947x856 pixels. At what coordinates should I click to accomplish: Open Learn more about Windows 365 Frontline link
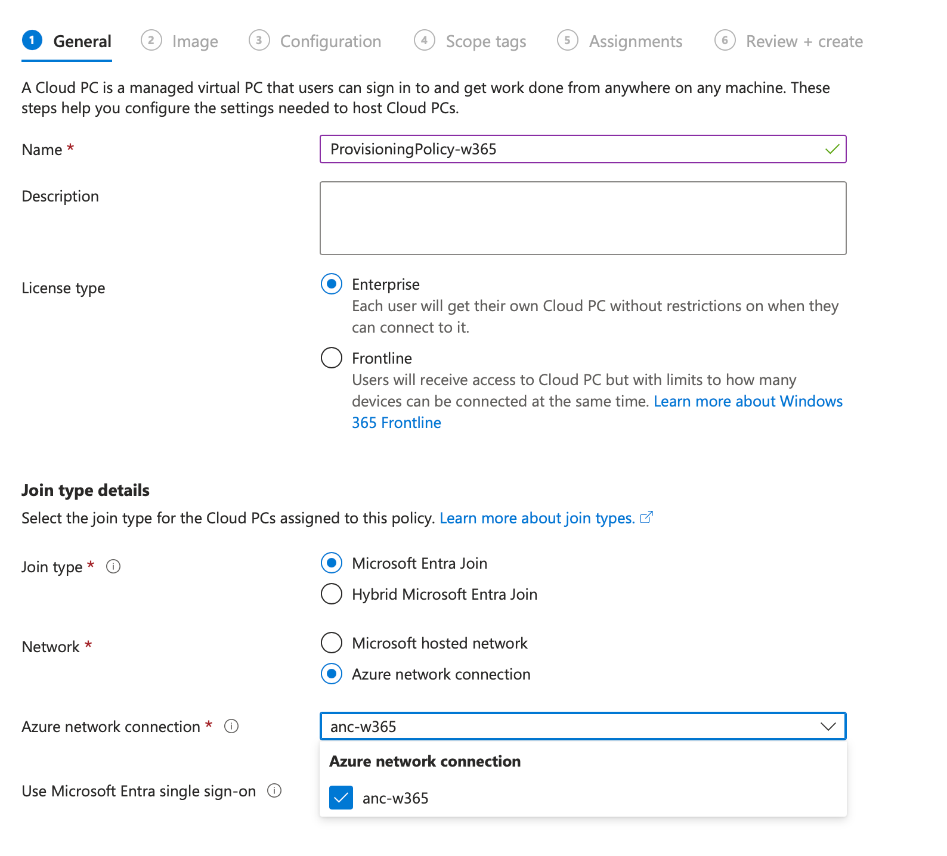(748, 401)
